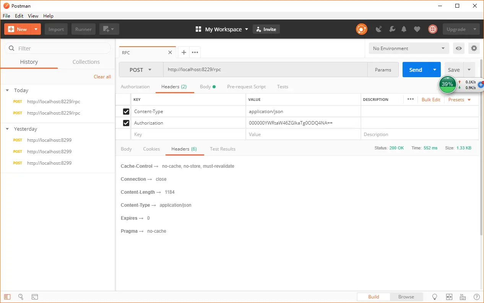Image resolution: width=484 pixels, height=303 pixels.
Task: Show notifications bell icon
Action: [404, 29]
